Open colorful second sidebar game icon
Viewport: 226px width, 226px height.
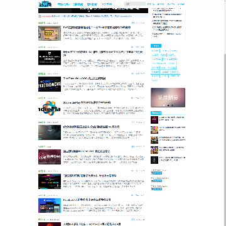coord(154,130)
